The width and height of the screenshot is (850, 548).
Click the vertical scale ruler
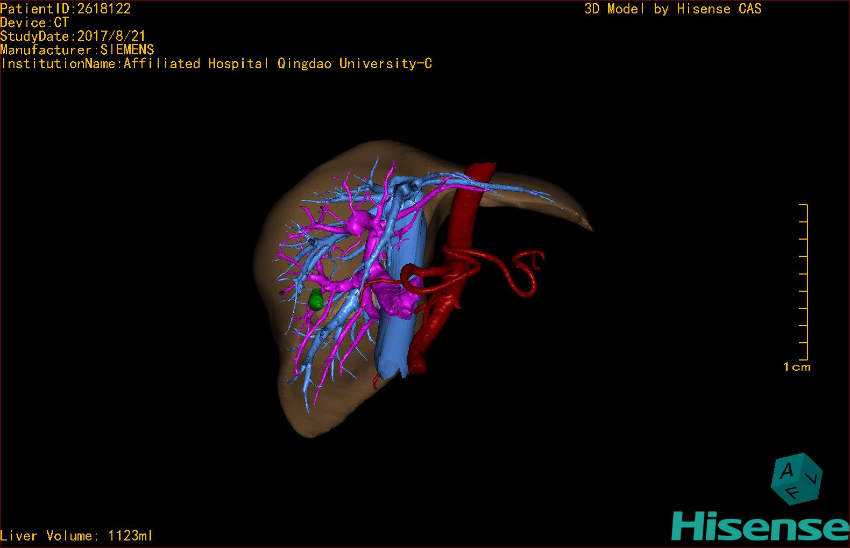coord(804,282)
